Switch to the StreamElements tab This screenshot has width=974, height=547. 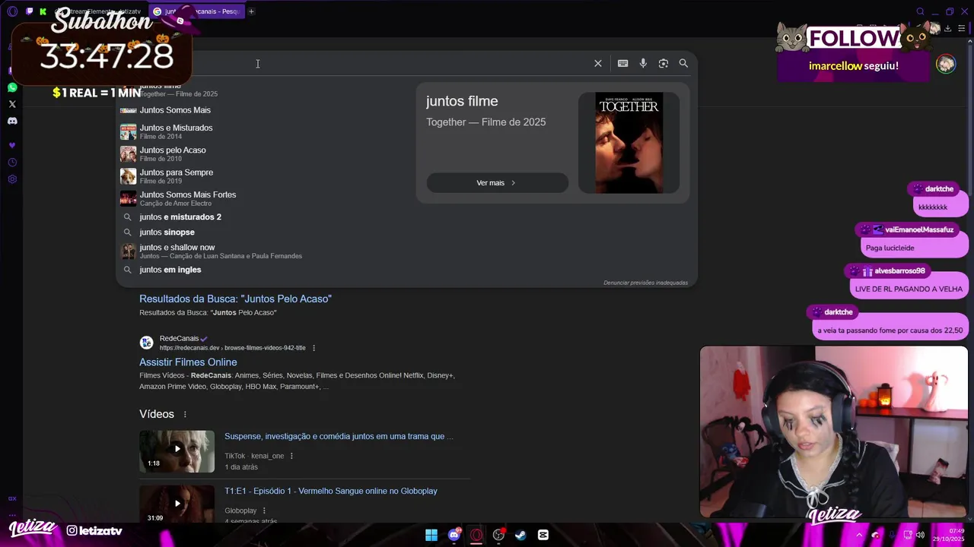99,11
